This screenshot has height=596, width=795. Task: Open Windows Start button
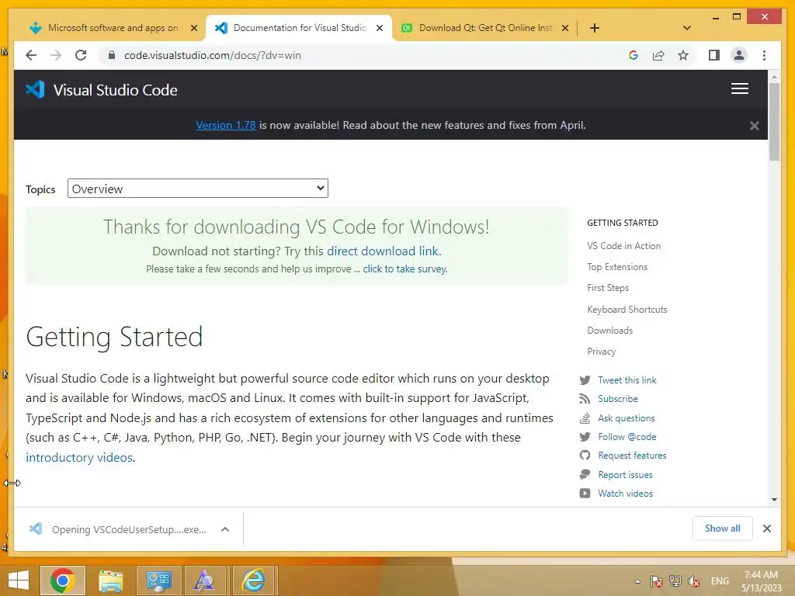coord(19,580)
